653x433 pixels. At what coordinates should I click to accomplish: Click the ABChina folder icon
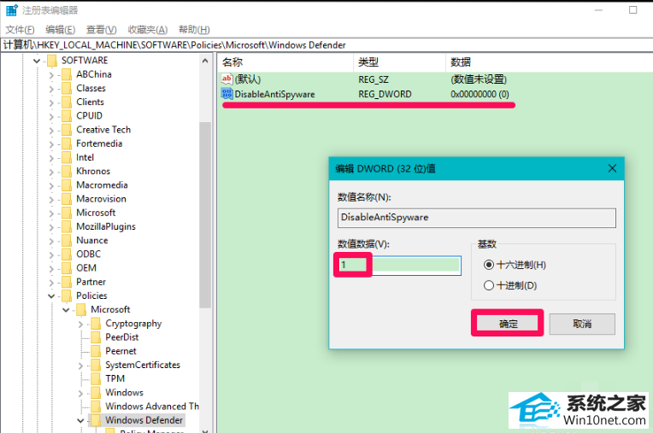67,74
